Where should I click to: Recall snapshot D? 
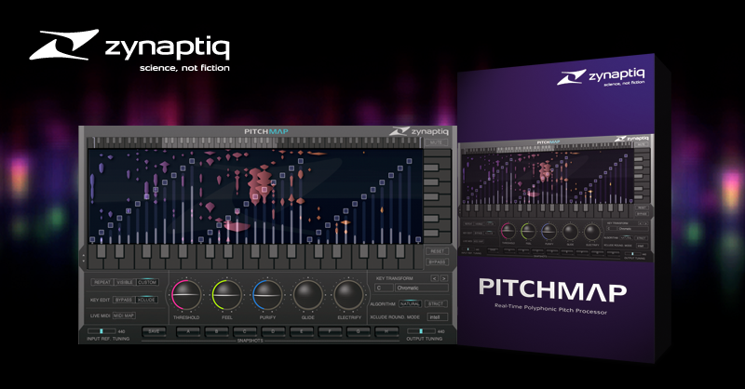click(x=273, y=331)
